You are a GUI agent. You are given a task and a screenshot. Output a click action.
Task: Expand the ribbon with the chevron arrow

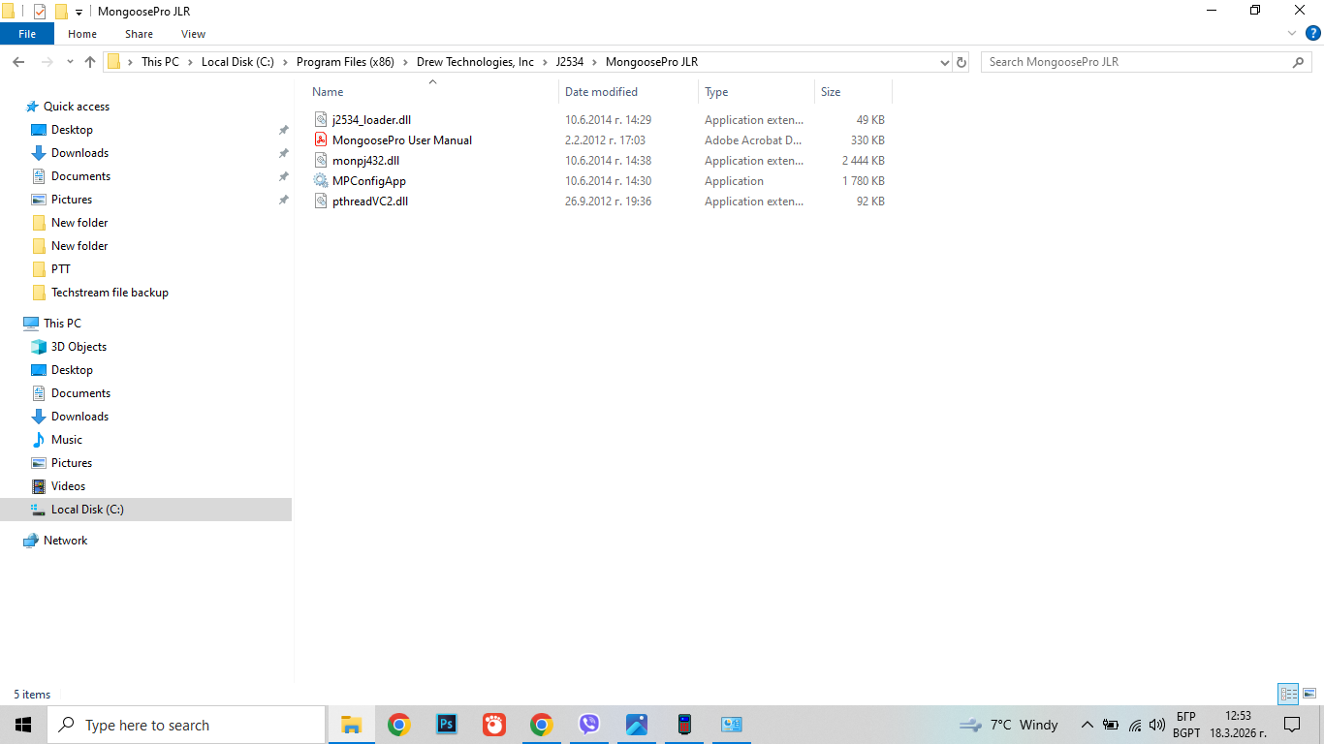(1292, 33)
